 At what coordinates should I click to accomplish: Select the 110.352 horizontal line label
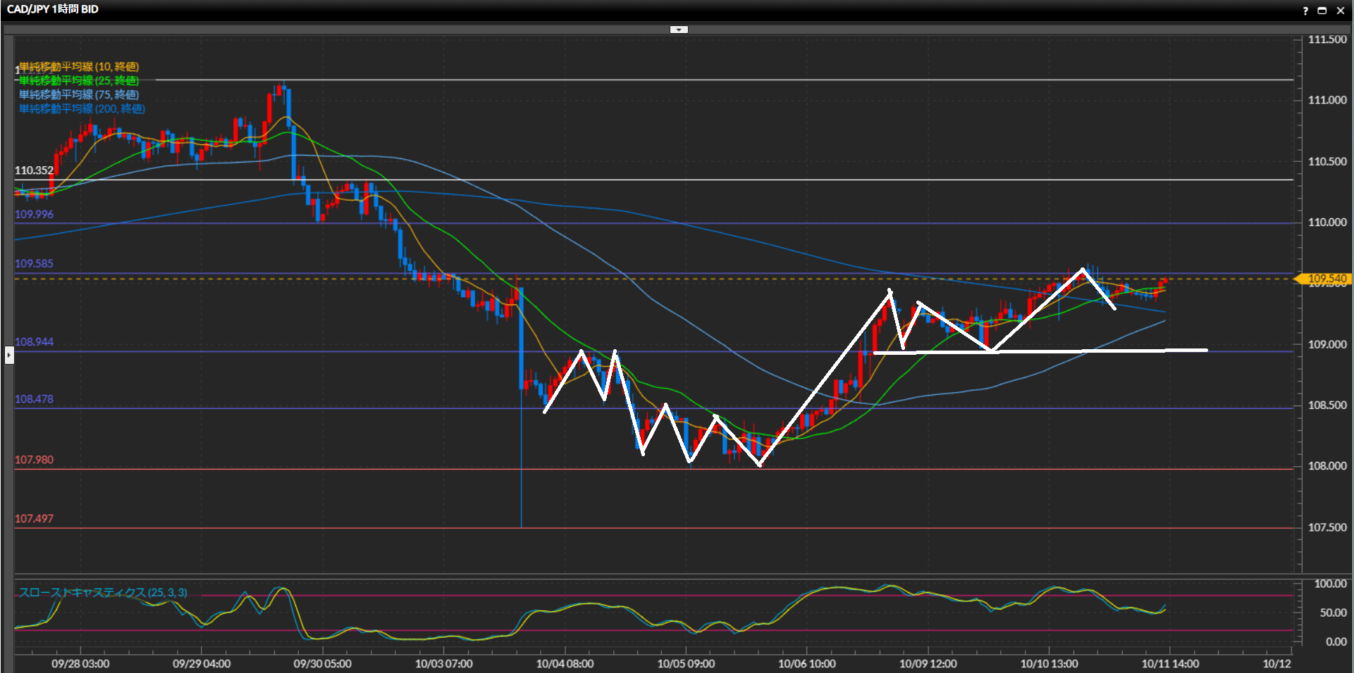(34, 170)
